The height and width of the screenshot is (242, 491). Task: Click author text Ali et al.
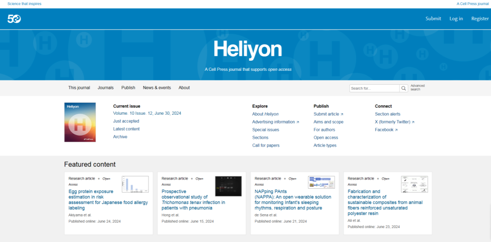pos(354,221)
